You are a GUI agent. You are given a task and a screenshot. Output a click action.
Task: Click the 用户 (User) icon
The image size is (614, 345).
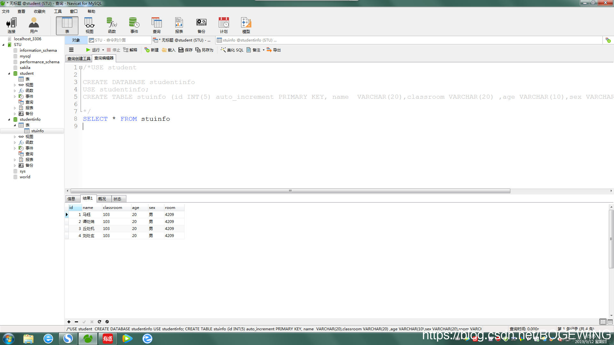coord(34,25)
